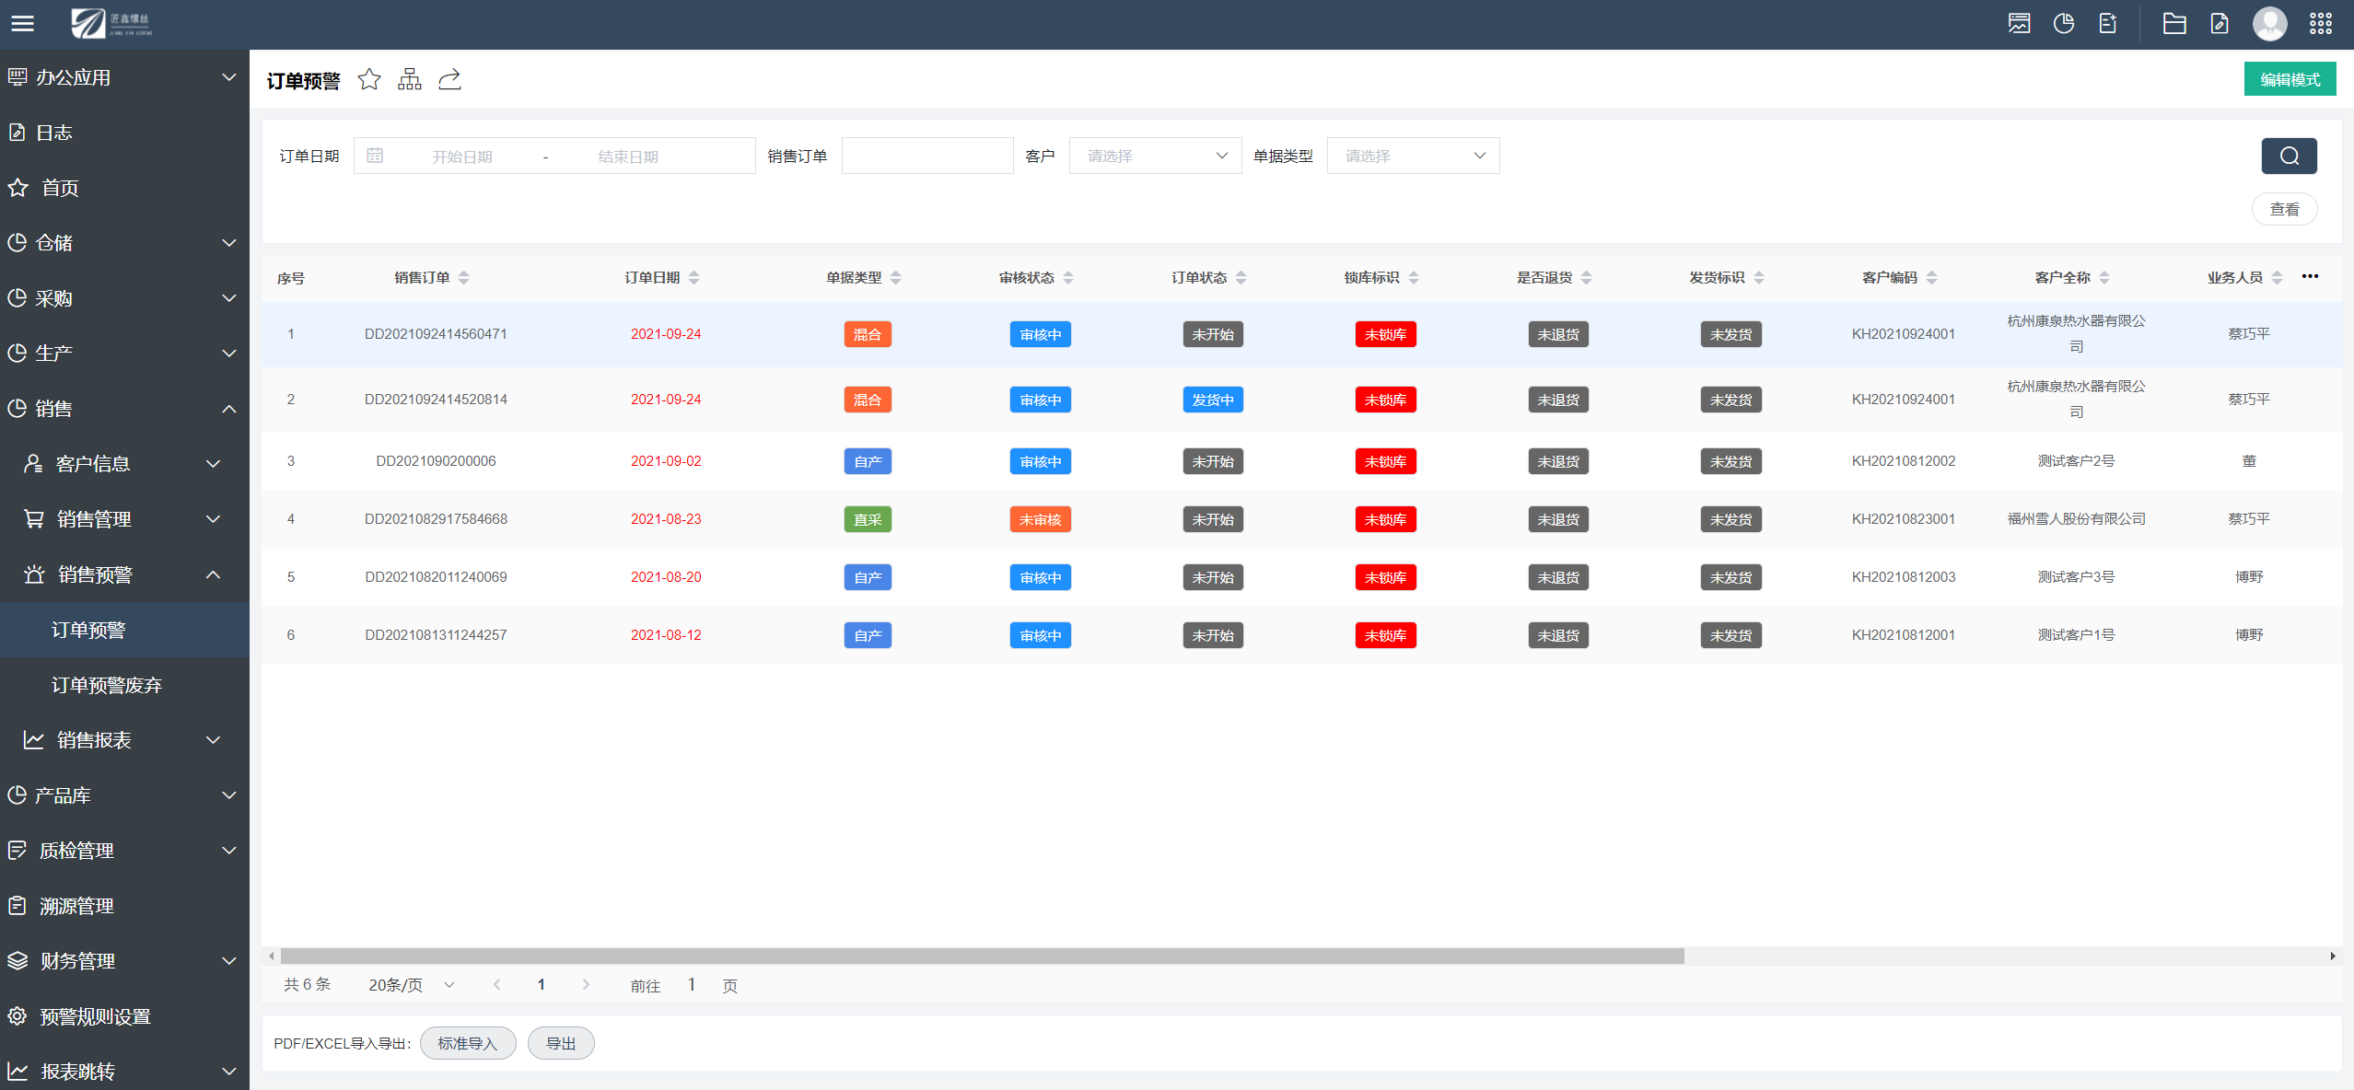Change the 20条/页 page size dropdown
Viewport: 2354px width, 1090px height.
[412, 985]
